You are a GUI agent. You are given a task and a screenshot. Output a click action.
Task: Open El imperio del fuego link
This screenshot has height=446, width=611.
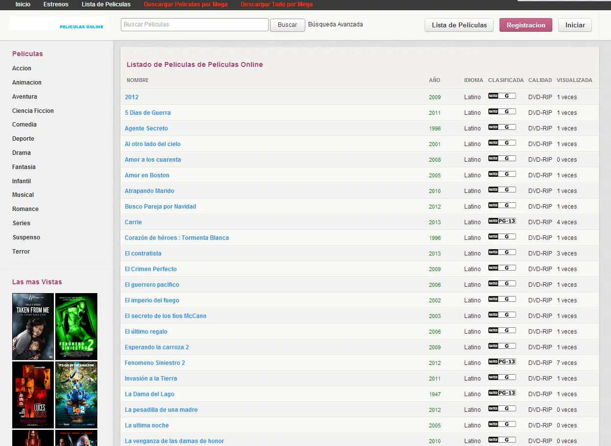tap(152, 300)
